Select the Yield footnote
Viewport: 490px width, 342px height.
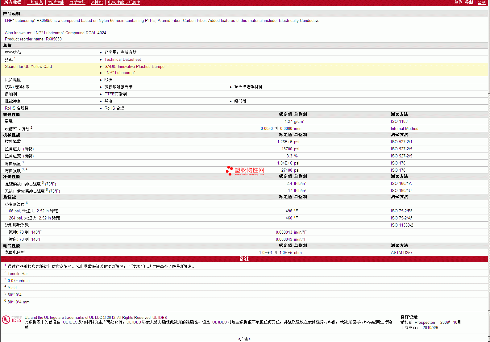pyautogui.click(x=12, y=288)
